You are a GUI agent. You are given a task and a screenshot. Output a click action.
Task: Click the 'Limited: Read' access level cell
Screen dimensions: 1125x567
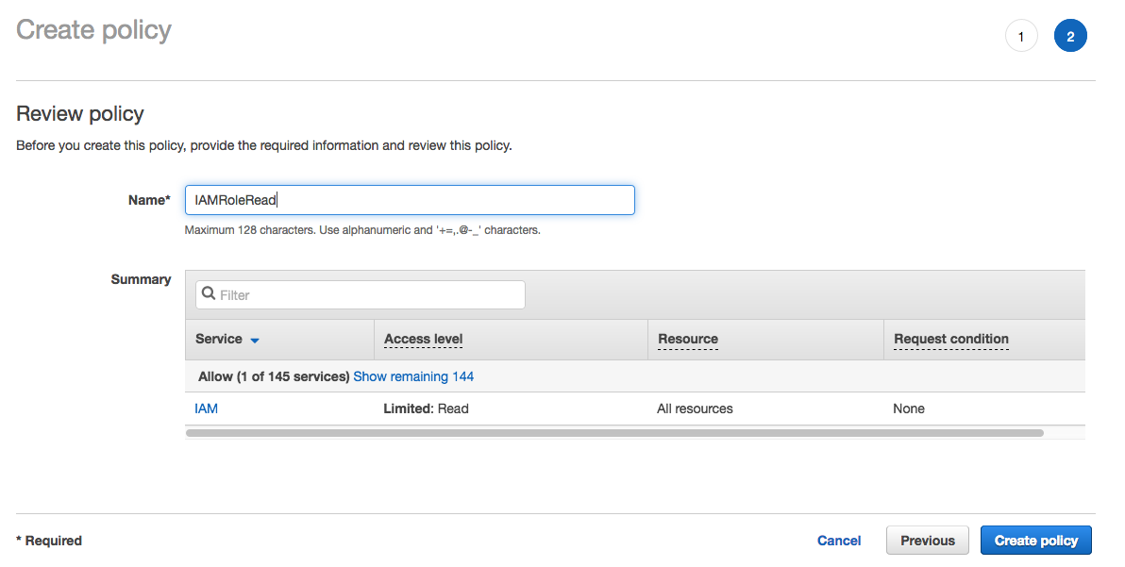(427, 409)
